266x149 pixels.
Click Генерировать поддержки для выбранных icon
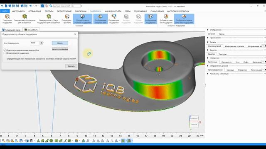[x=25, y=19]
